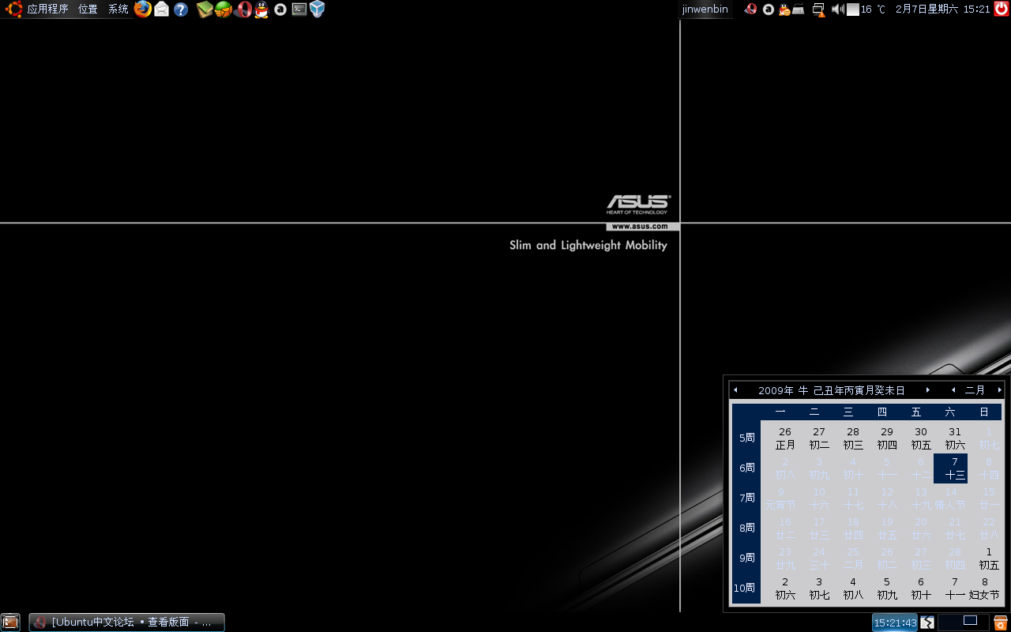Select calendar day 31 初六

tap(955, 438)
